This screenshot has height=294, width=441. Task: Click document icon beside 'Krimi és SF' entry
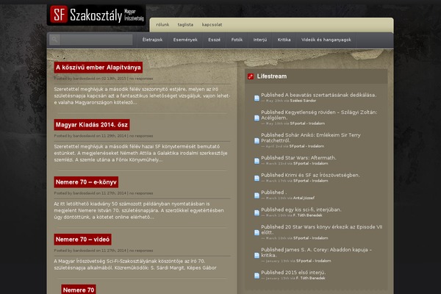coord(257,178)
